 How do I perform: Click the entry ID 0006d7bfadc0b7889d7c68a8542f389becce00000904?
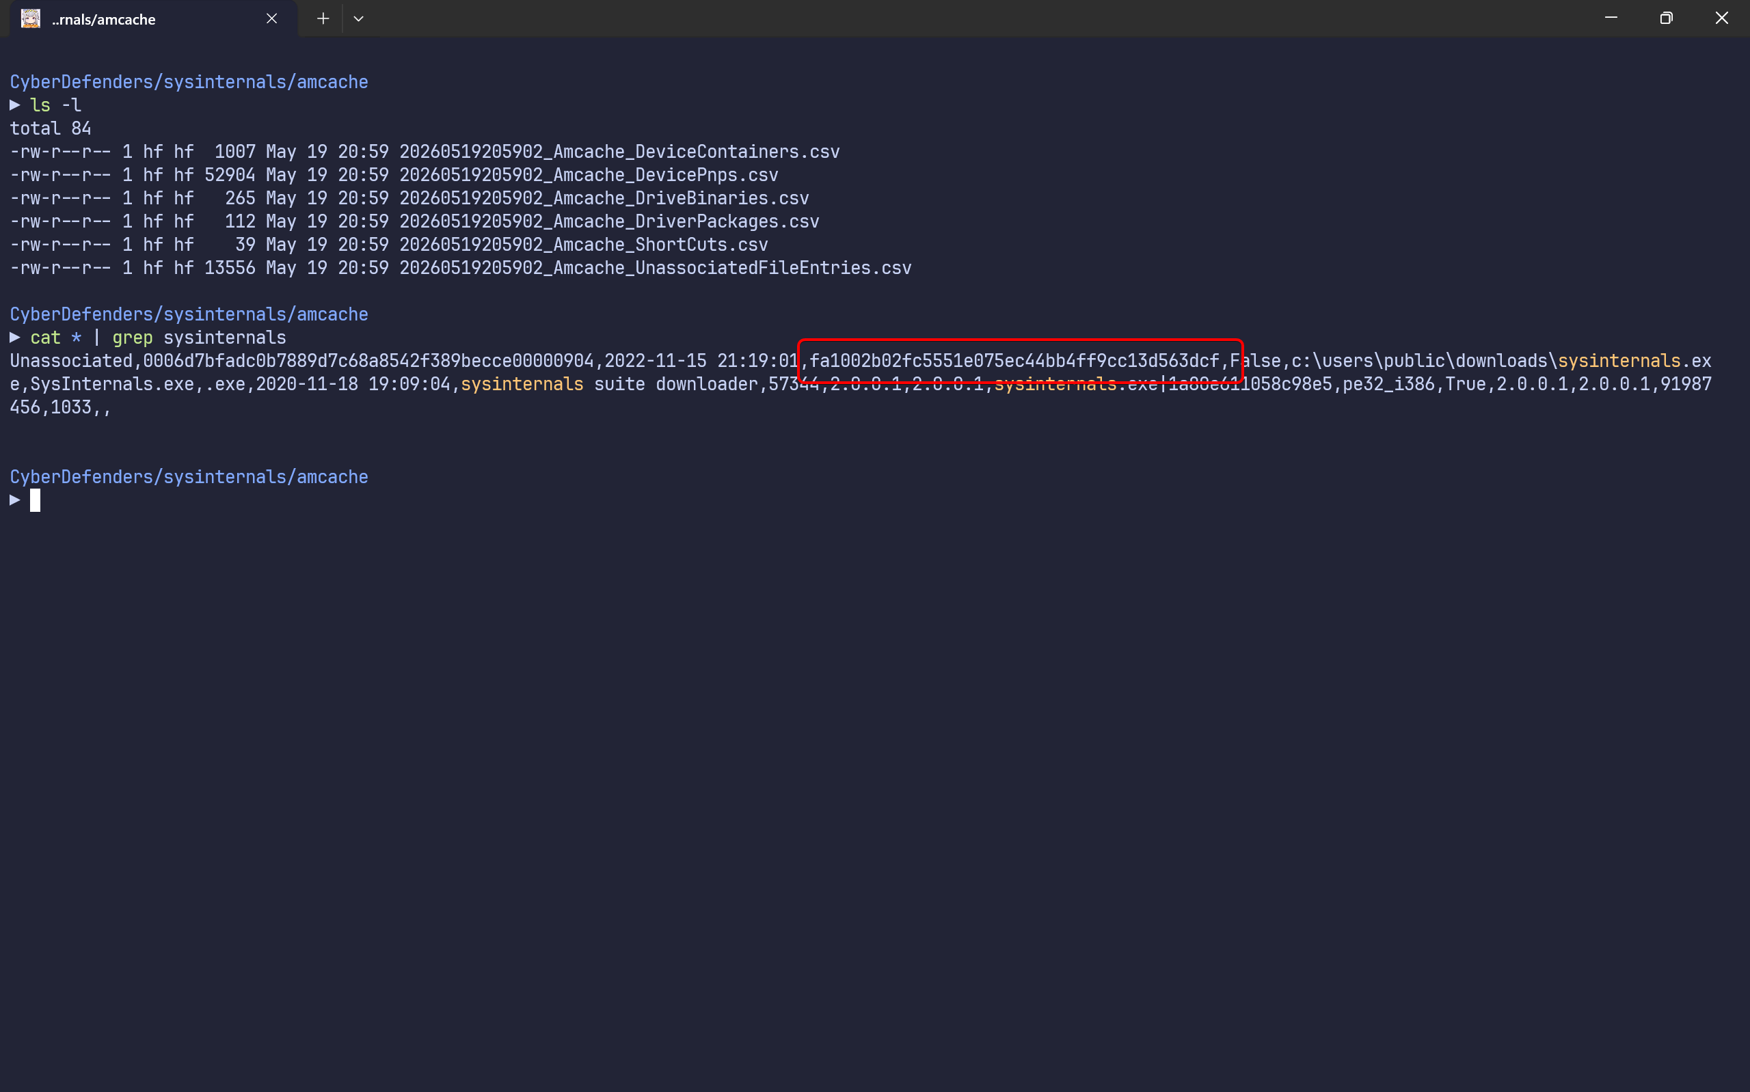[368, 361]
